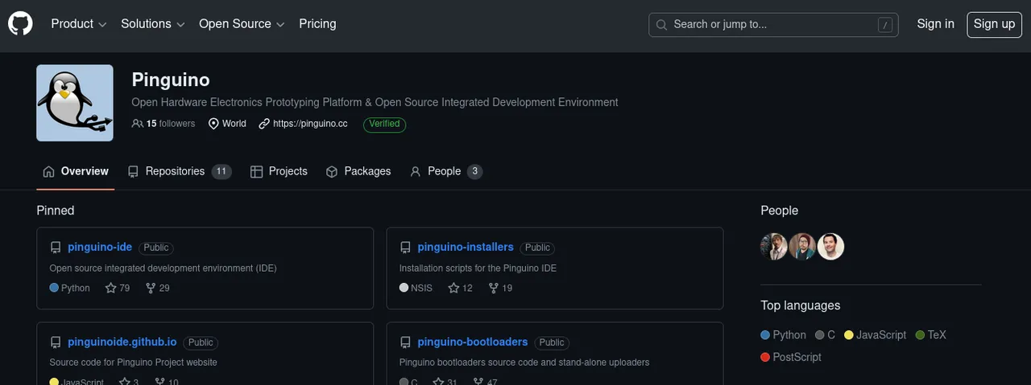
Task: Open the third member avatar under People
Action: (x=831, y=247)
